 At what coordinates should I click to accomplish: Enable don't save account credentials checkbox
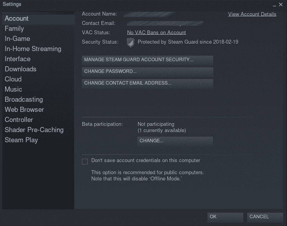click(85, 161)
